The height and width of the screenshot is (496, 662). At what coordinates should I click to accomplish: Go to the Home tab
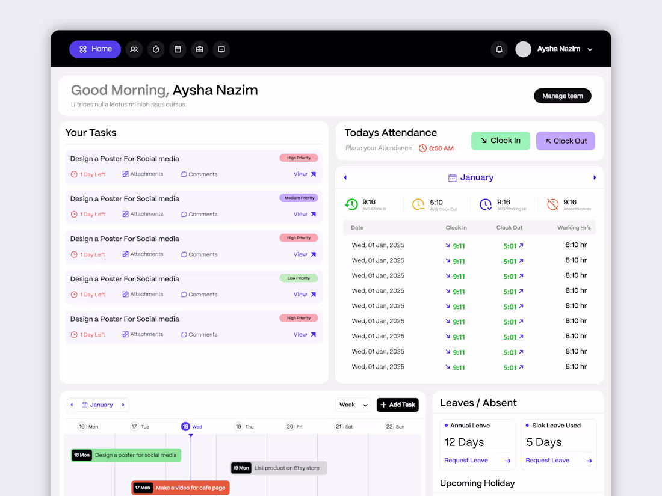pos(95,49)
